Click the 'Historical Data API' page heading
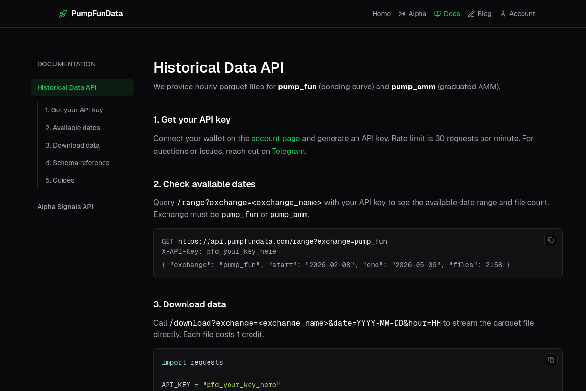The height and width of the screenshot is (391, 586). point(218,67)
